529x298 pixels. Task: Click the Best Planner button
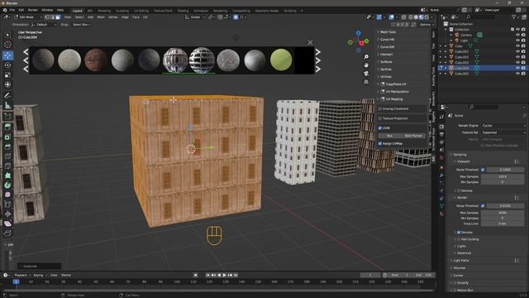(x=413, y=136)
